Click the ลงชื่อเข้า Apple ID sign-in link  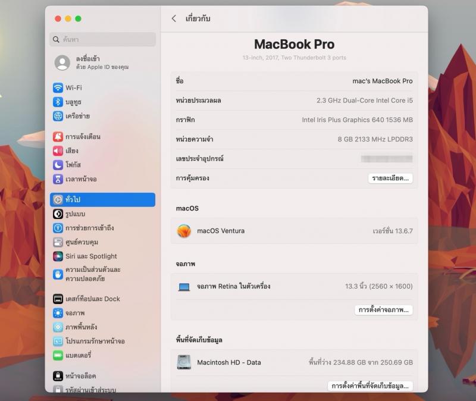(102, 62)
